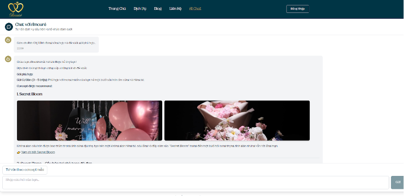Click the first message bubble timestamped 22:09
The width and height of the screenshot is (404, 196).
pyautogui.click(x=56, y=45)
